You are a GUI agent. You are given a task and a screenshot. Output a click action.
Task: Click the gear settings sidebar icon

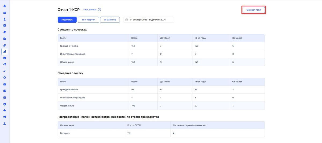pos(5,78)
